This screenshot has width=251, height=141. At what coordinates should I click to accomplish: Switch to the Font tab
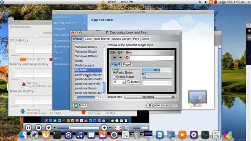pos(136,39)
